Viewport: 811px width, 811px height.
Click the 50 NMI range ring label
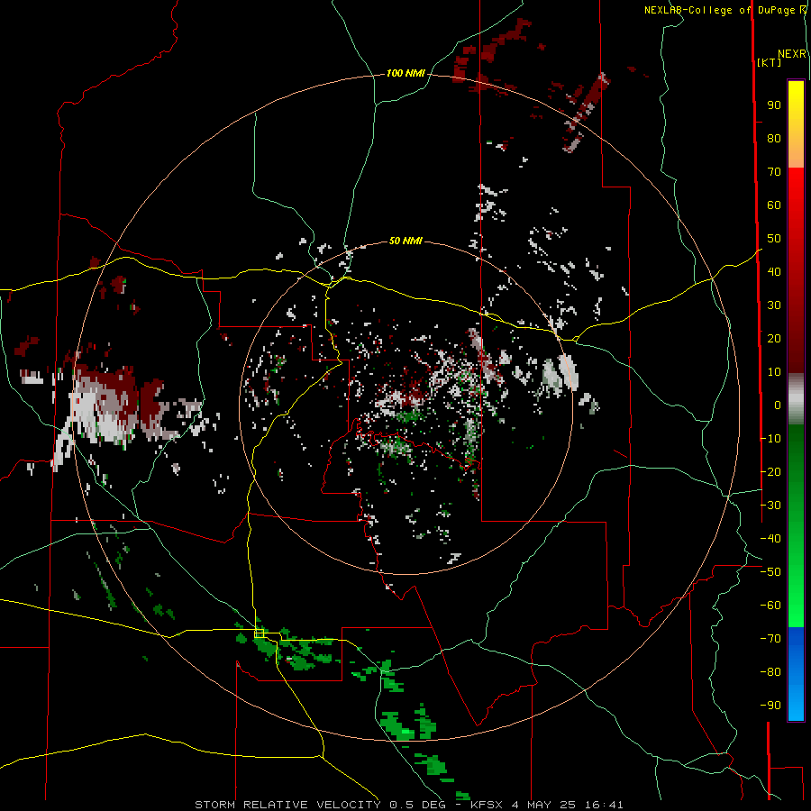click(x=405, y=241)
